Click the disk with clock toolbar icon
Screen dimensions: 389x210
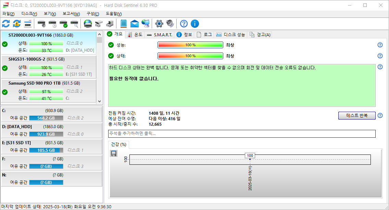(x=52, y=24)
